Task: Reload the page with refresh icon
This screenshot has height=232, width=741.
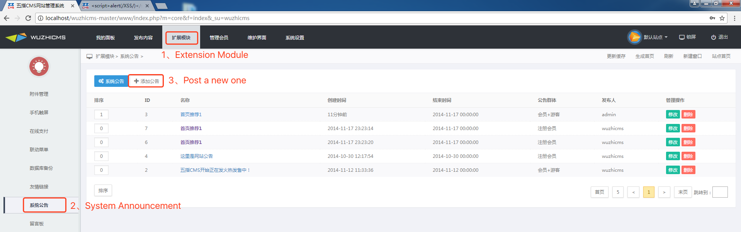Action: click(x=28, y=18)
